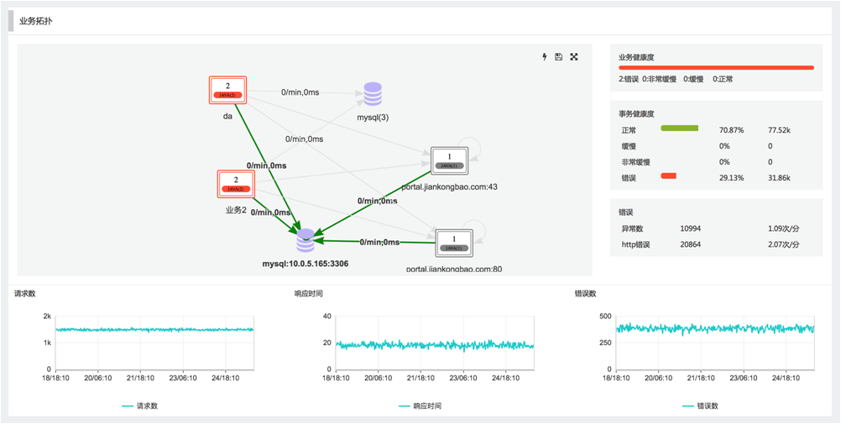
Task: Click the green 正常 transaction health bar
Action: (680, 128)
